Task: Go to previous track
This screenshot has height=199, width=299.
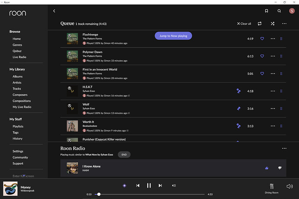Action: [138, 185]
